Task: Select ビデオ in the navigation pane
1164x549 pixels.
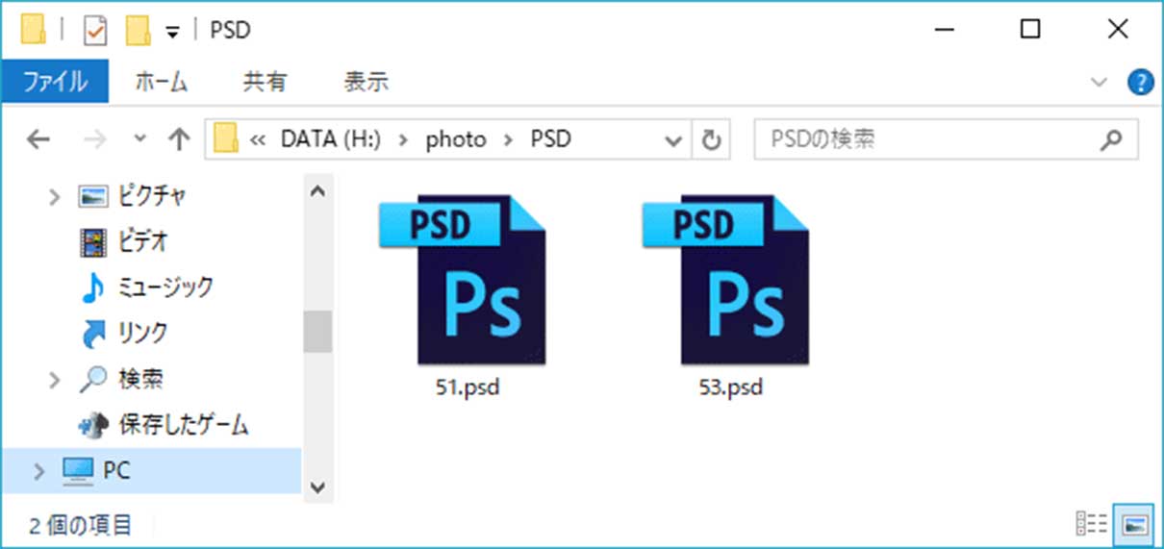Action: click(x=143, y=241)
